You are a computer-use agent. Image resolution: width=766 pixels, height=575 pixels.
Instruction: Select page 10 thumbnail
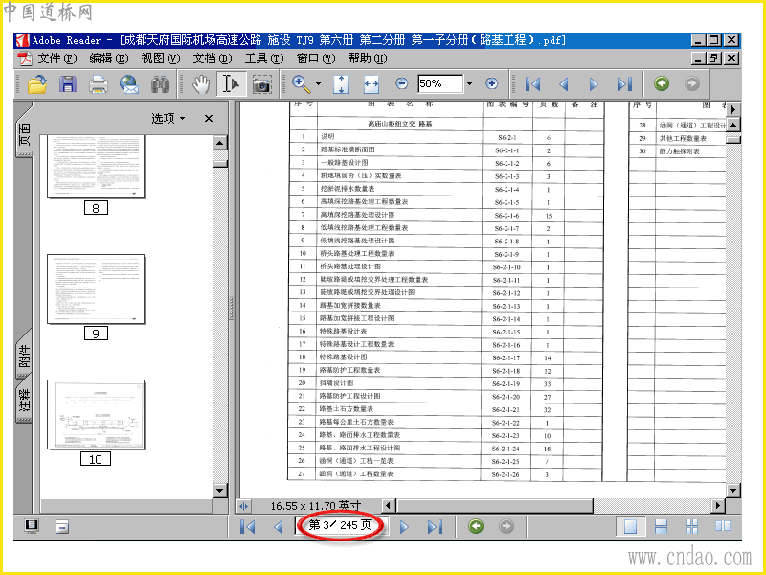(96, 414)
